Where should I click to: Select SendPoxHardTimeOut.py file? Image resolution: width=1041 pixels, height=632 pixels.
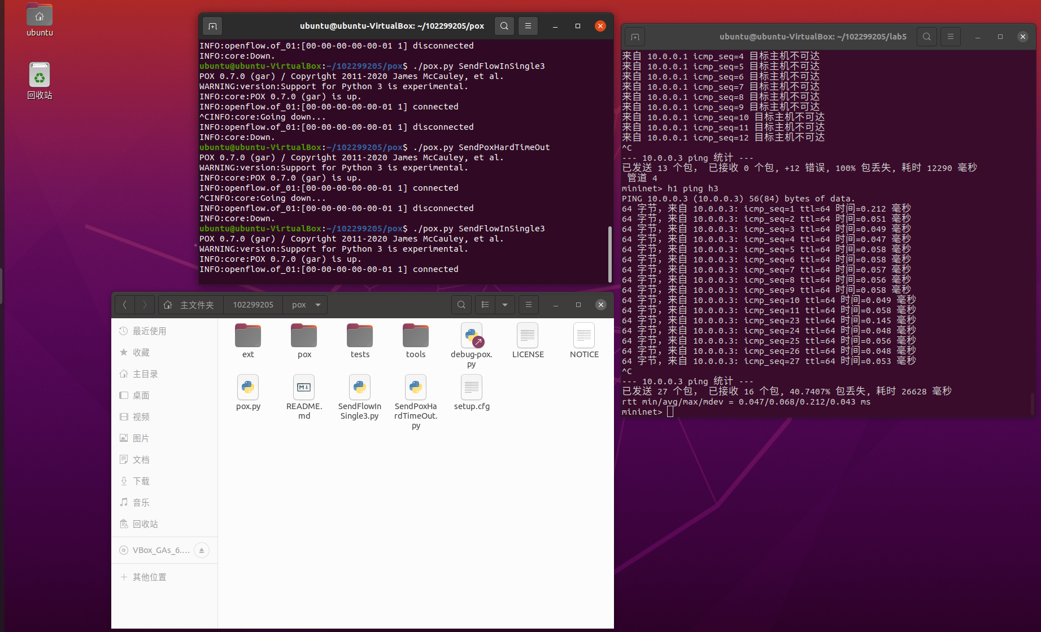click(416, 402)
